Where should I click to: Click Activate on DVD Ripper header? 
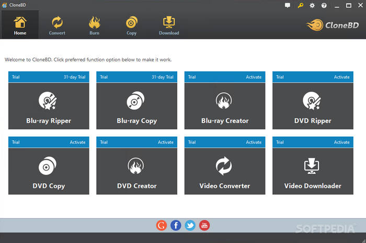[x=342, y=77]
